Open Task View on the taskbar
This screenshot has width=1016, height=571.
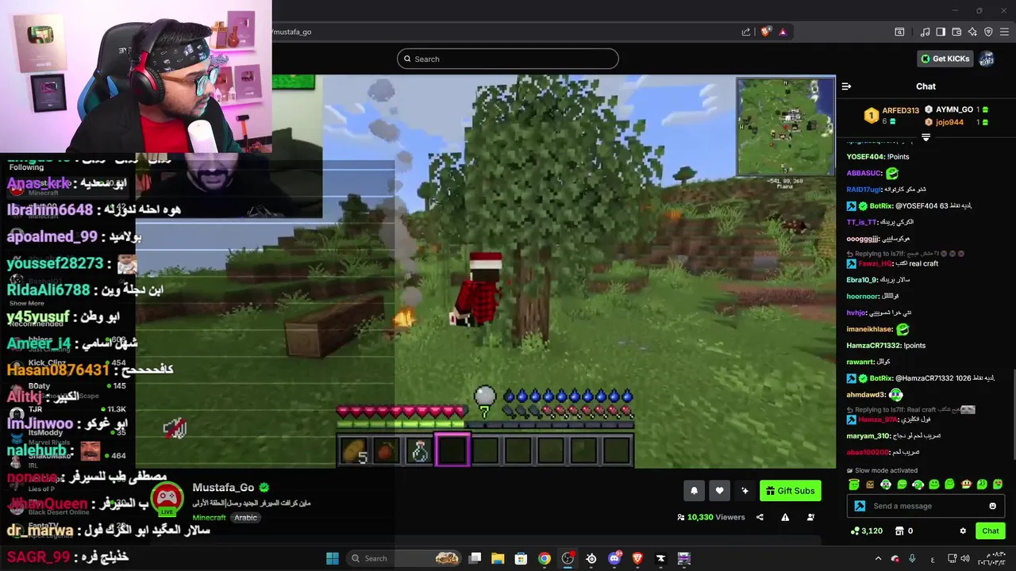475,558
